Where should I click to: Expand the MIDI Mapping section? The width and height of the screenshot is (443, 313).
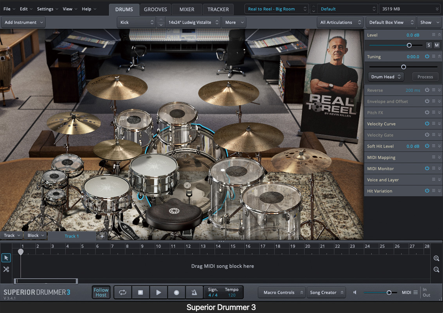438,157
